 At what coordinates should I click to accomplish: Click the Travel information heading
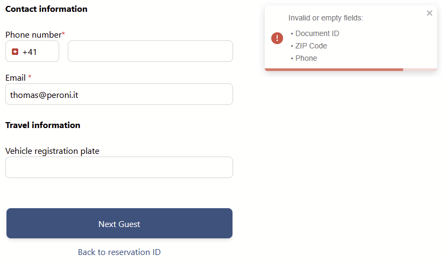[x=43, y=125]
